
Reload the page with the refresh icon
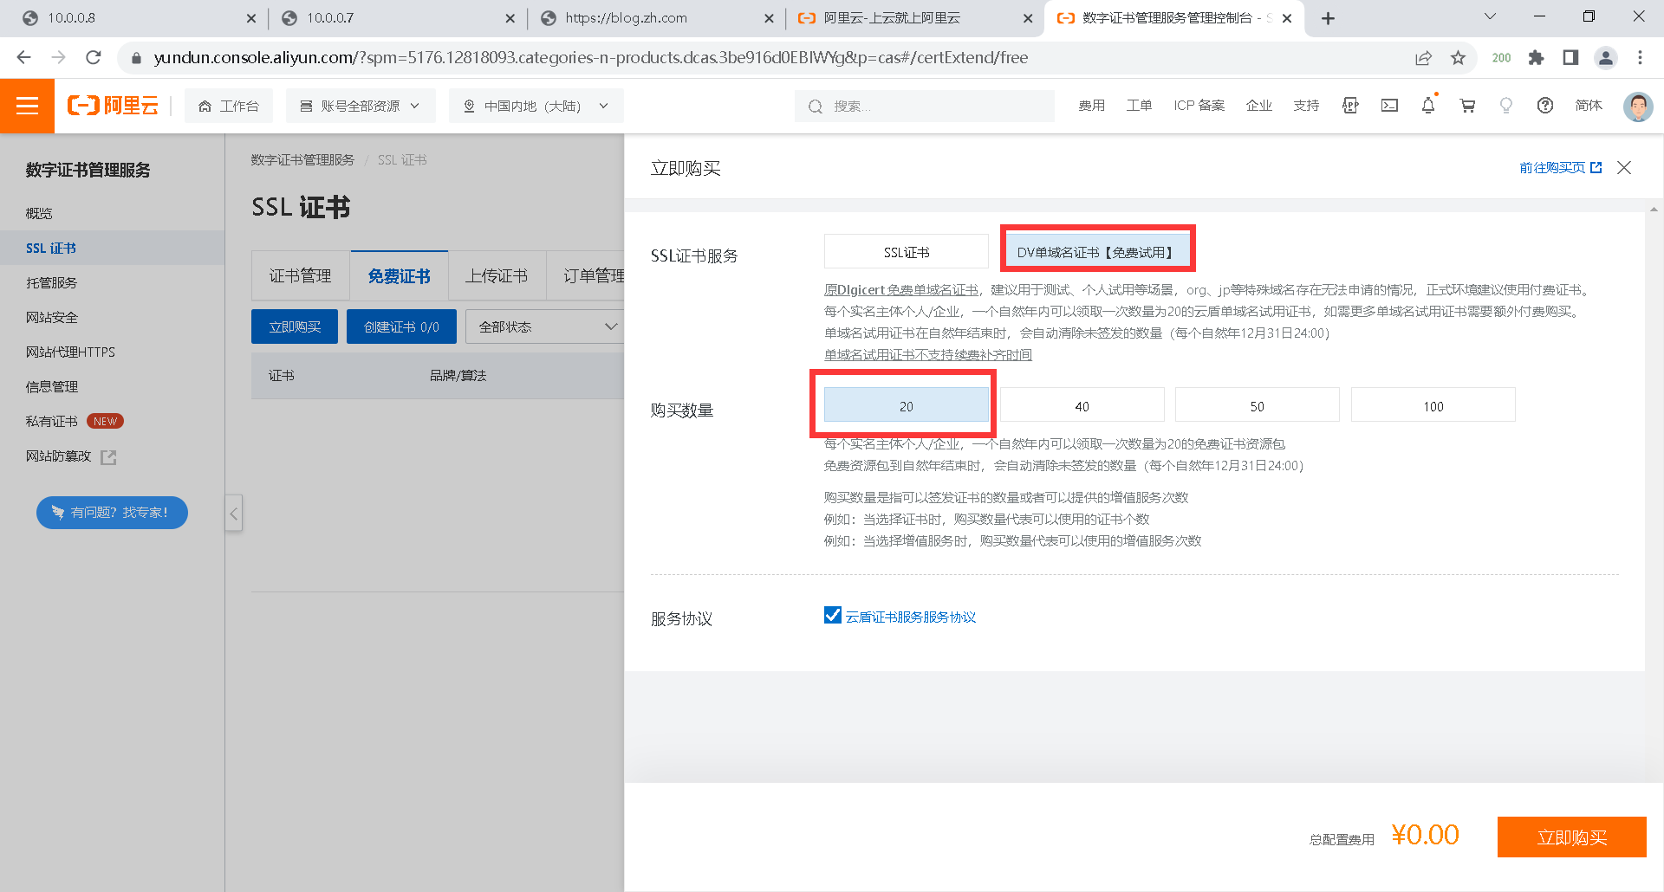pos(94,57)
